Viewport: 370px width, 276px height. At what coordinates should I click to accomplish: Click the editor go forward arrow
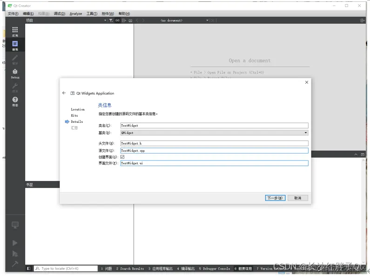[143, 20]
